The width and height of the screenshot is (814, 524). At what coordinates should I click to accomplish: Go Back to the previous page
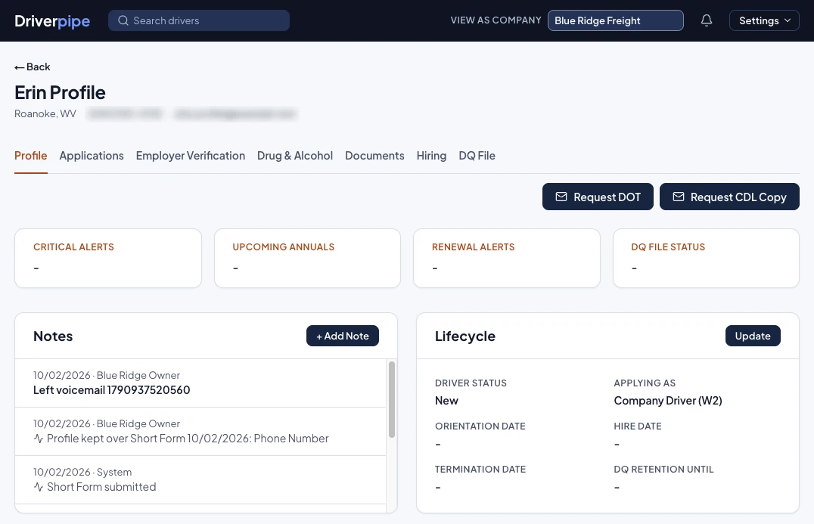click(33, 67)
